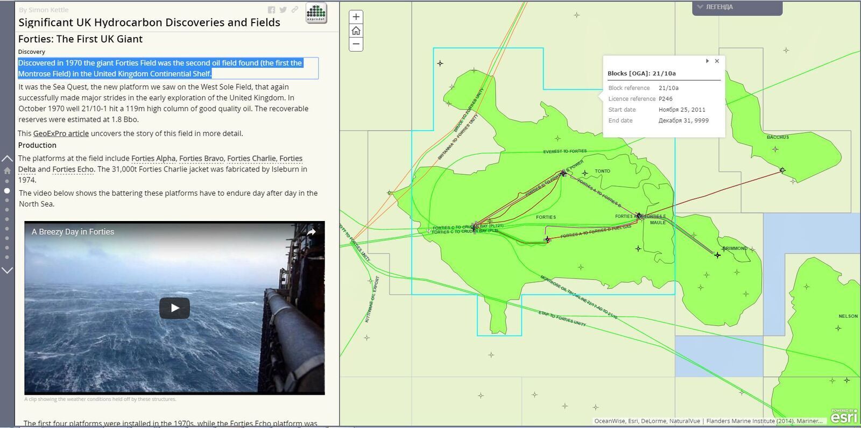This screenshot has height=428, width=861.
Task: Select the section dot directly under the home icon
Action: [7, 181]
